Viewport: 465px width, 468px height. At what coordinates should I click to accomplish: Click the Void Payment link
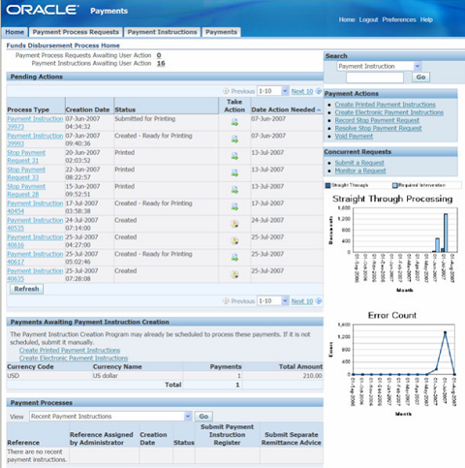354,137
